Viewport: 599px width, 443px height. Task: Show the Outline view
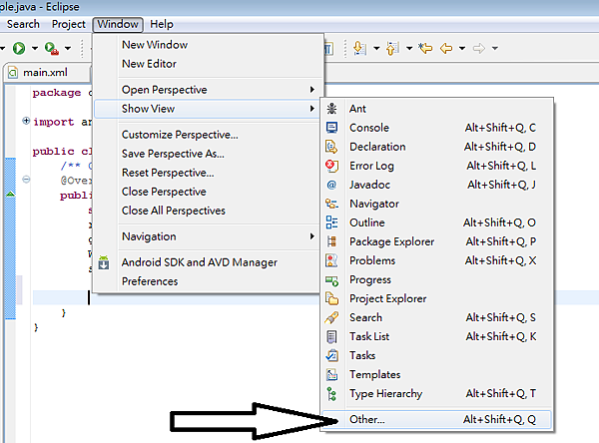[436, 222]
